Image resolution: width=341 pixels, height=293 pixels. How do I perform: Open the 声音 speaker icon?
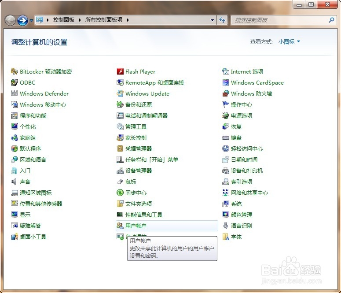14,182
